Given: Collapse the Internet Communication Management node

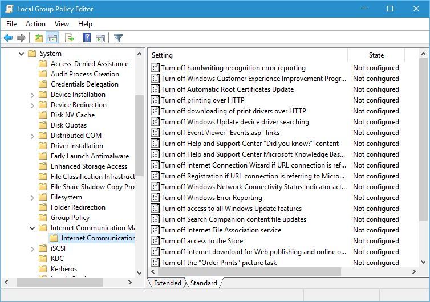Looking at the screenshot, I should 33,228.
